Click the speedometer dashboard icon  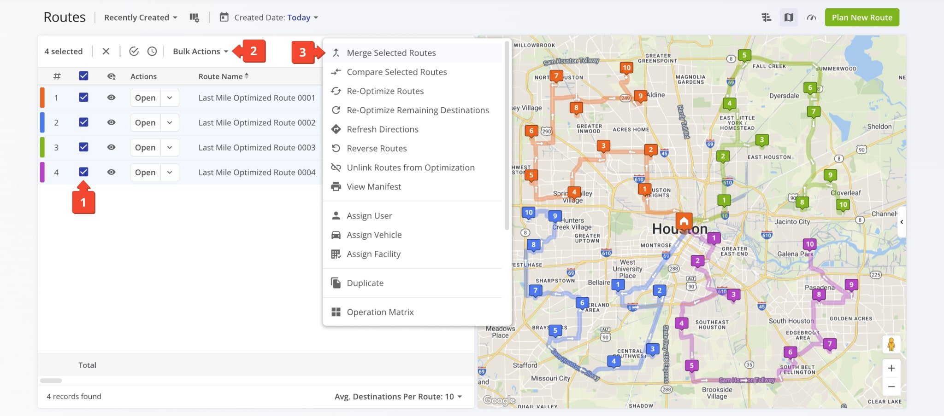click(x=811, y=17)
